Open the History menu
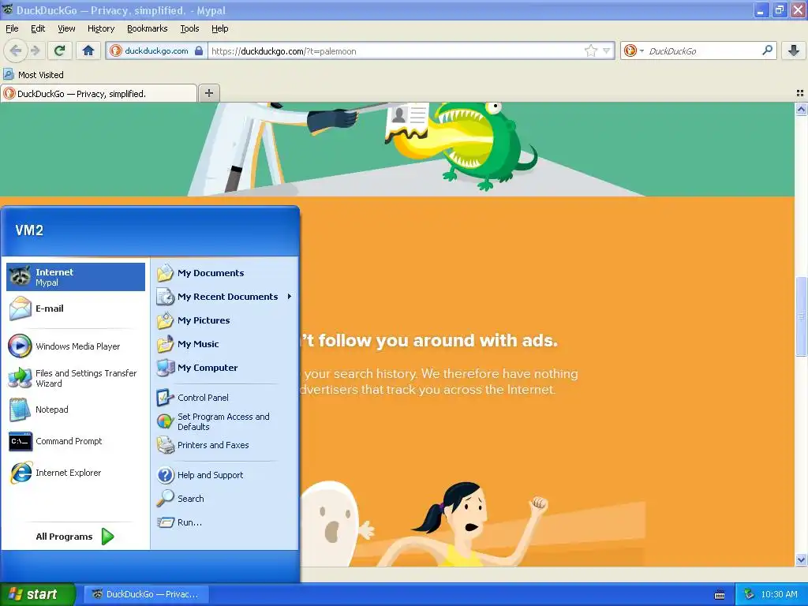This screenshot has height=606, width=808. tap(101, 28)
